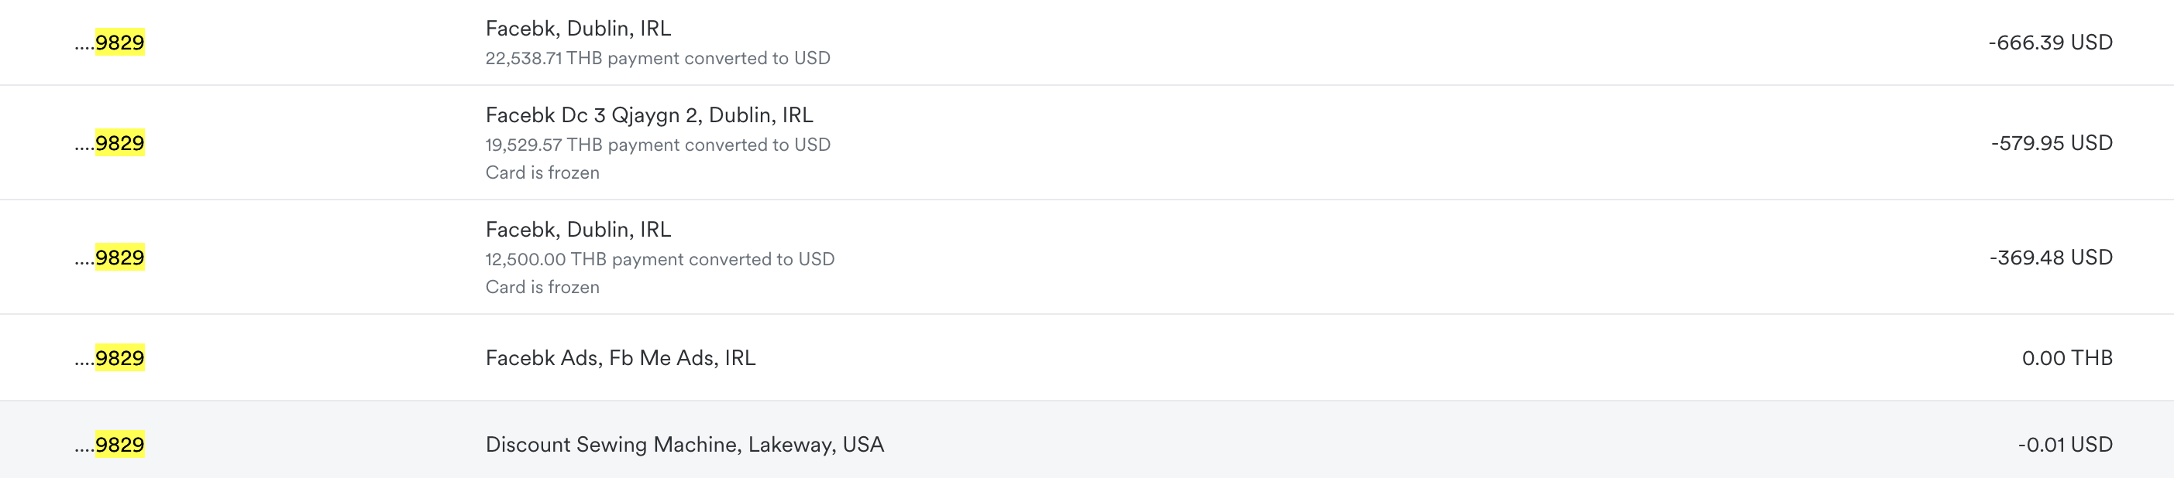2174x478 pixels.
Task: Click the 19,529.57 THB payment converted text
Action: [658, 145]
